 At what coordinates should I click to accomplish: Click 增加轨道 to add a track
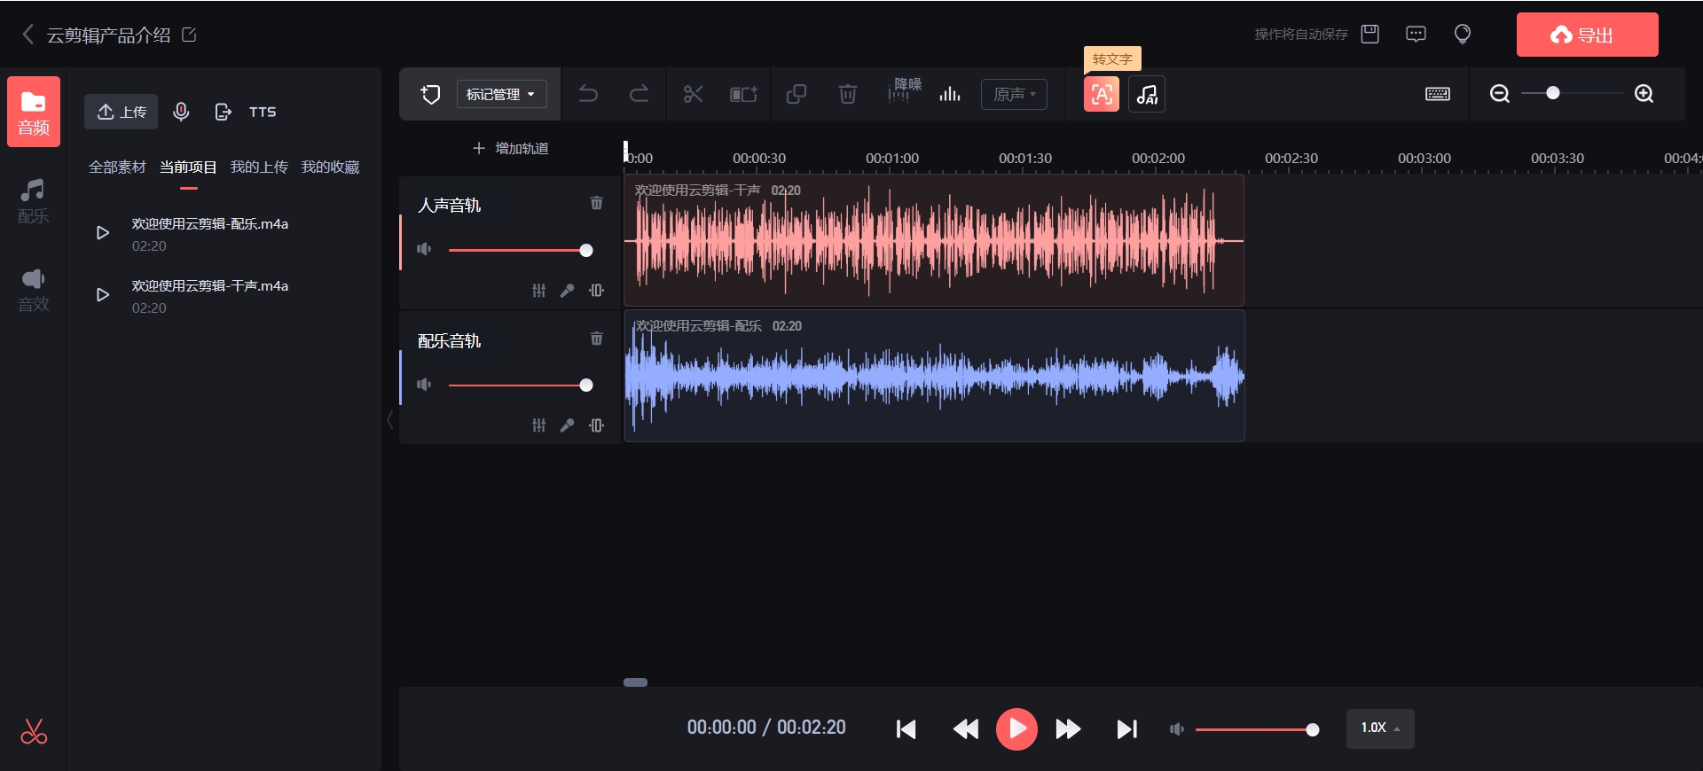tap(511, 148)
